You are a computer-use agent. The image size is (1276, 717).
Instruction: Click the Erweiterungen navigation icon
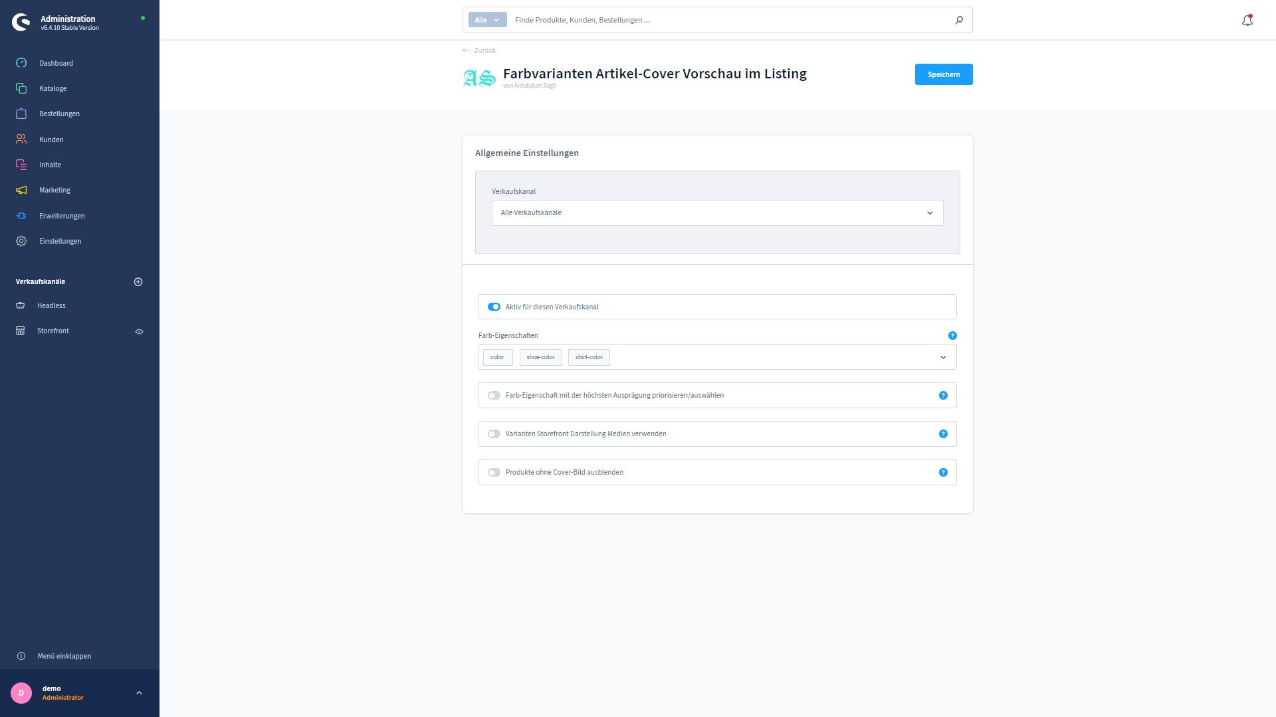pos(21,215)
